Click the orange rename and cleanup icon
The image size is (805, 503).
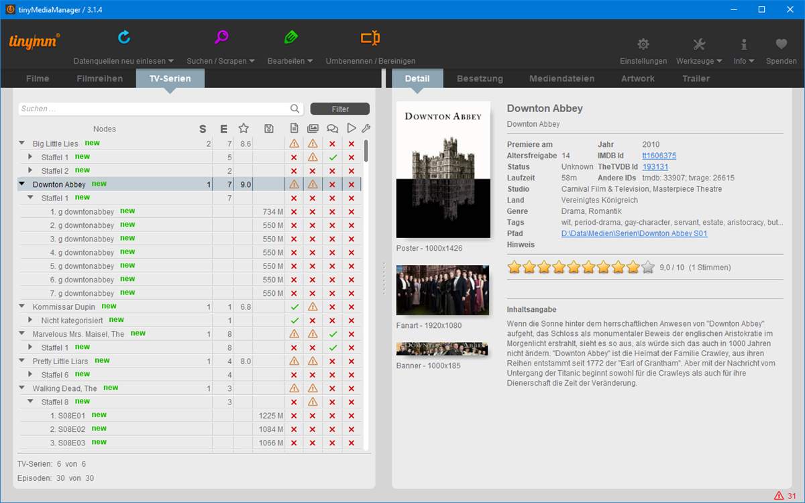370,37
